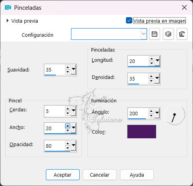Decrease the Longitud value with down arrow
193x186 pixels.
[151, 63]
